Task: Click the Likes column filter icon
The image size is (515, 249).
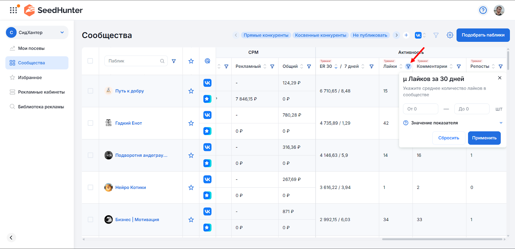Action: [x=408, y=67]
